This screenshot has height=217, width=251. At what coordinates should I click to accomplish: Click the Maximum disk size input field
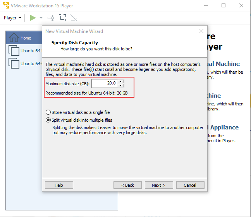104,83
